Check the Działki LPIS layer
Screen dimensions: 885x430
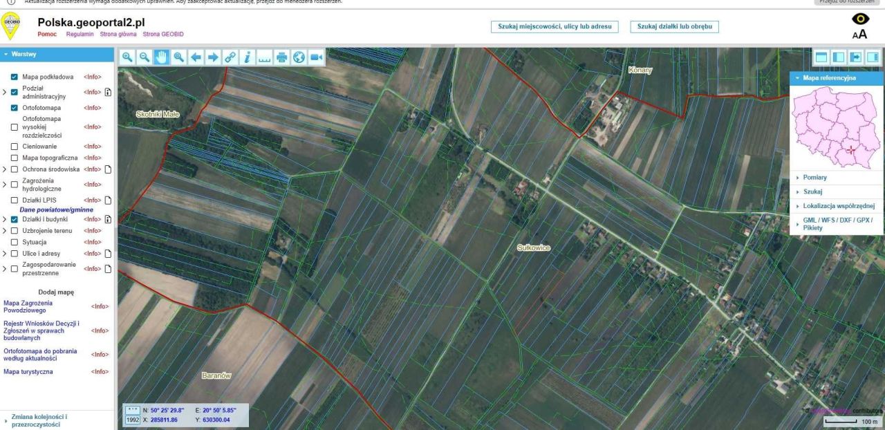(x=15, y=200)
